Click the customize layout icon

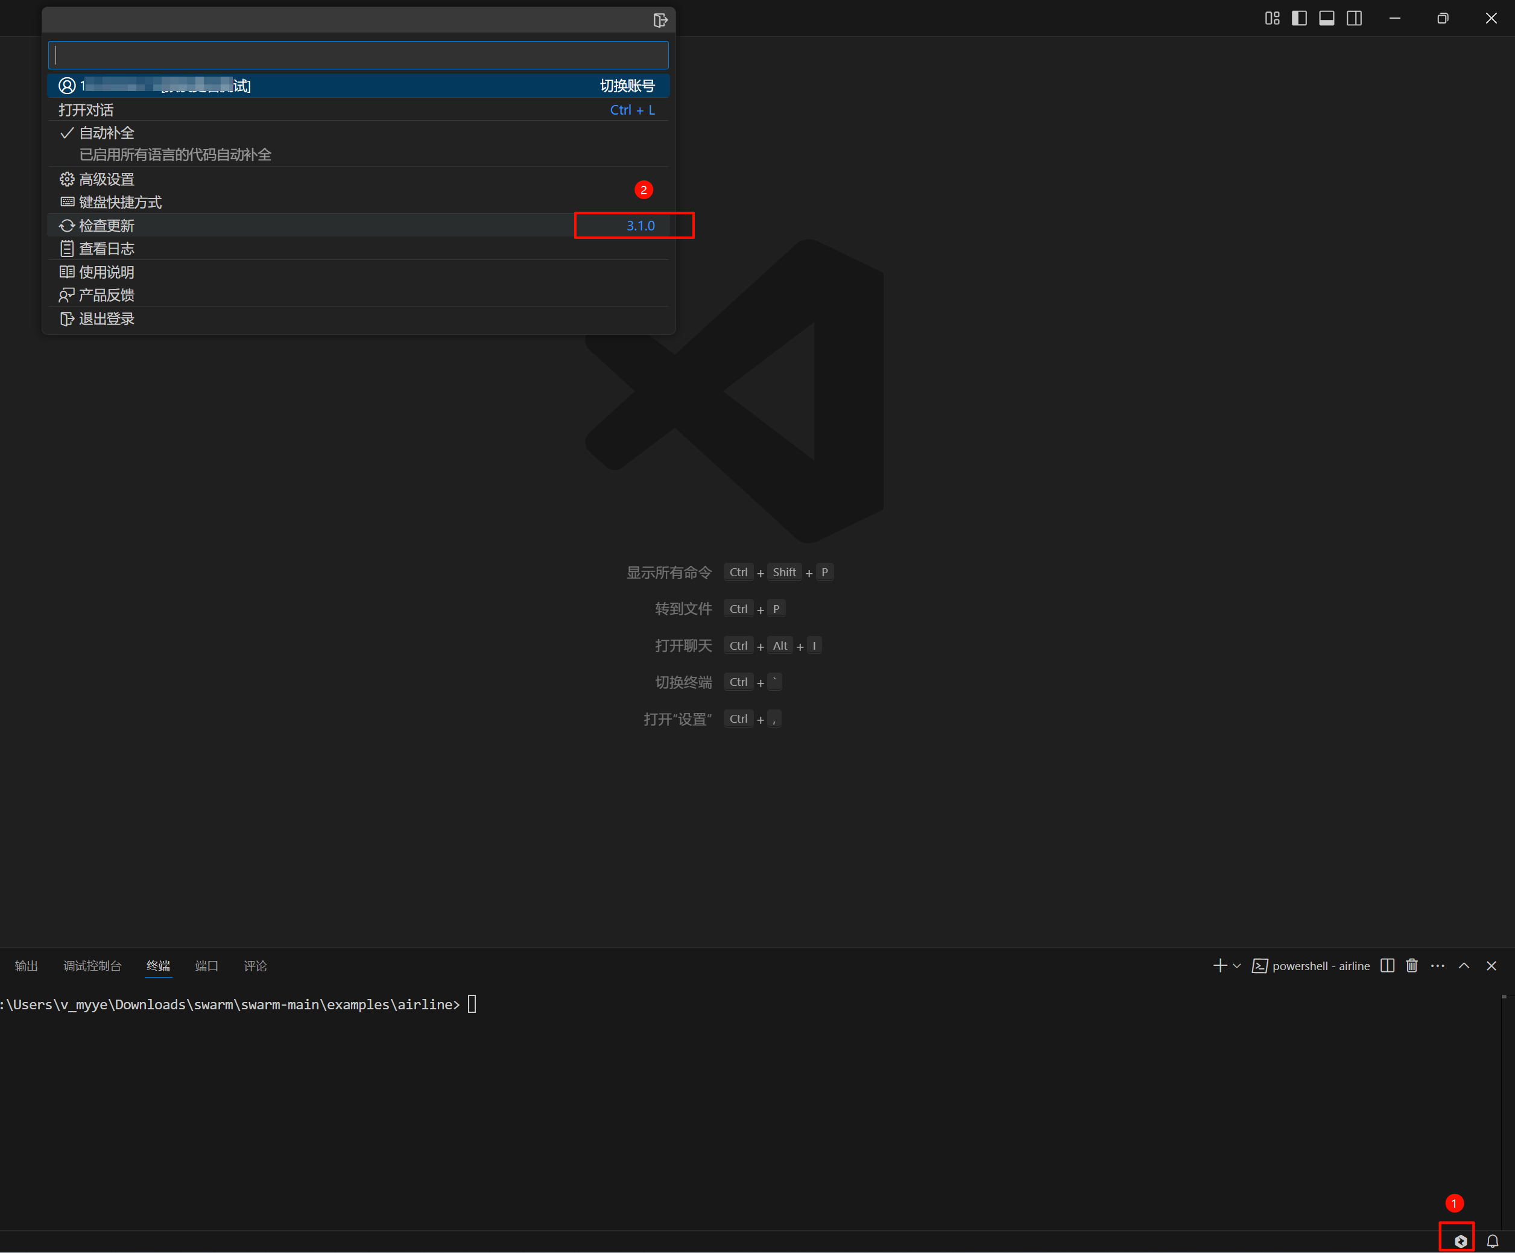click(1272, 18)
